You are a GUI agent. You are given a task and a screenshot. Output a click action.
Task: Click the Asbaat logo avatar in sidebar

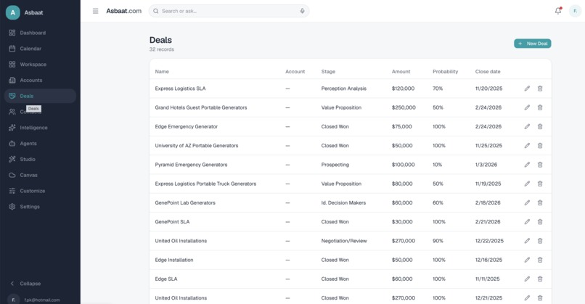pos(12,12)
